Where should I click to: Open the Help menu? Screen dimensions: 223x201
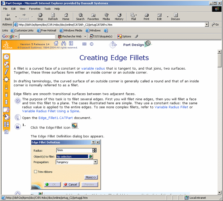click(x=57, y=9)
